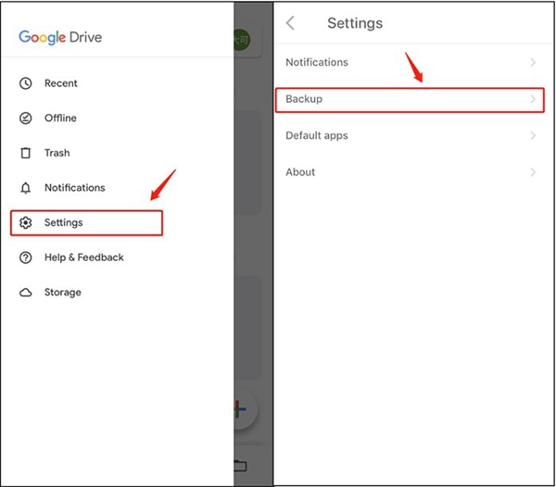The image size is (556, 487).
Task: Open About settings row
Action: [x=410, y=172]
